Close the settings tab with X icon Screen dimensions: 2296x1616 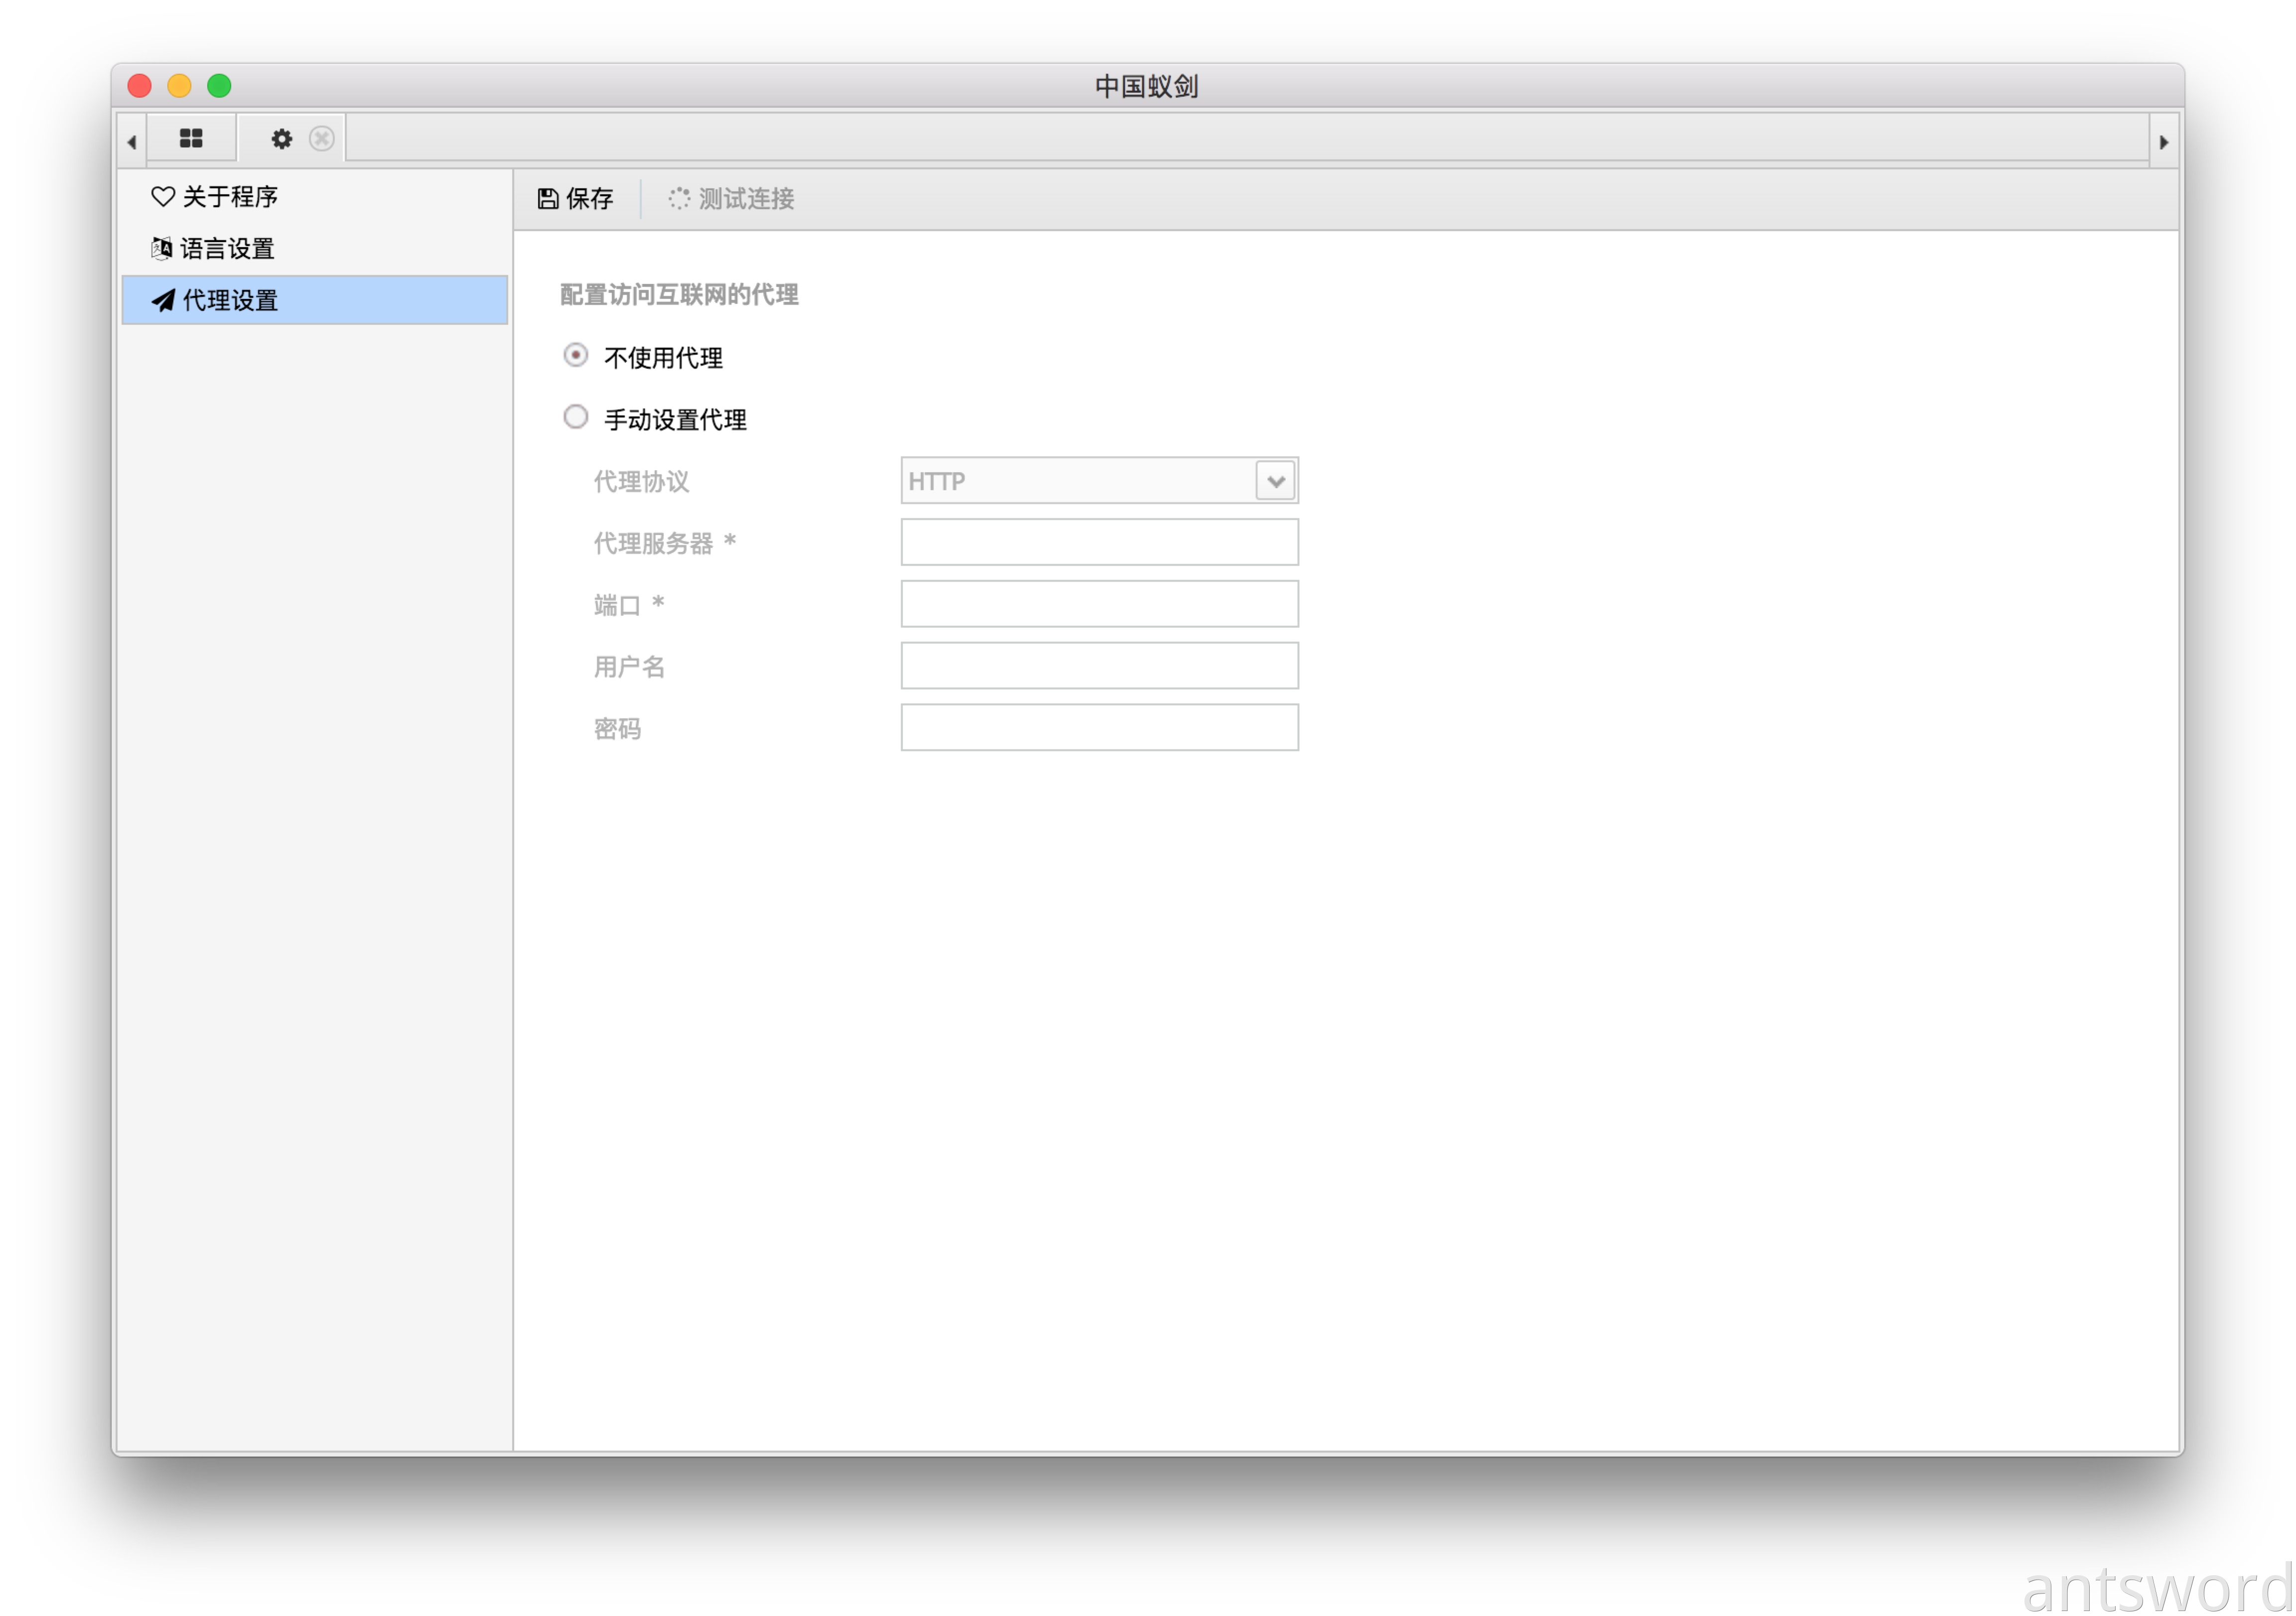coord(321,139)
